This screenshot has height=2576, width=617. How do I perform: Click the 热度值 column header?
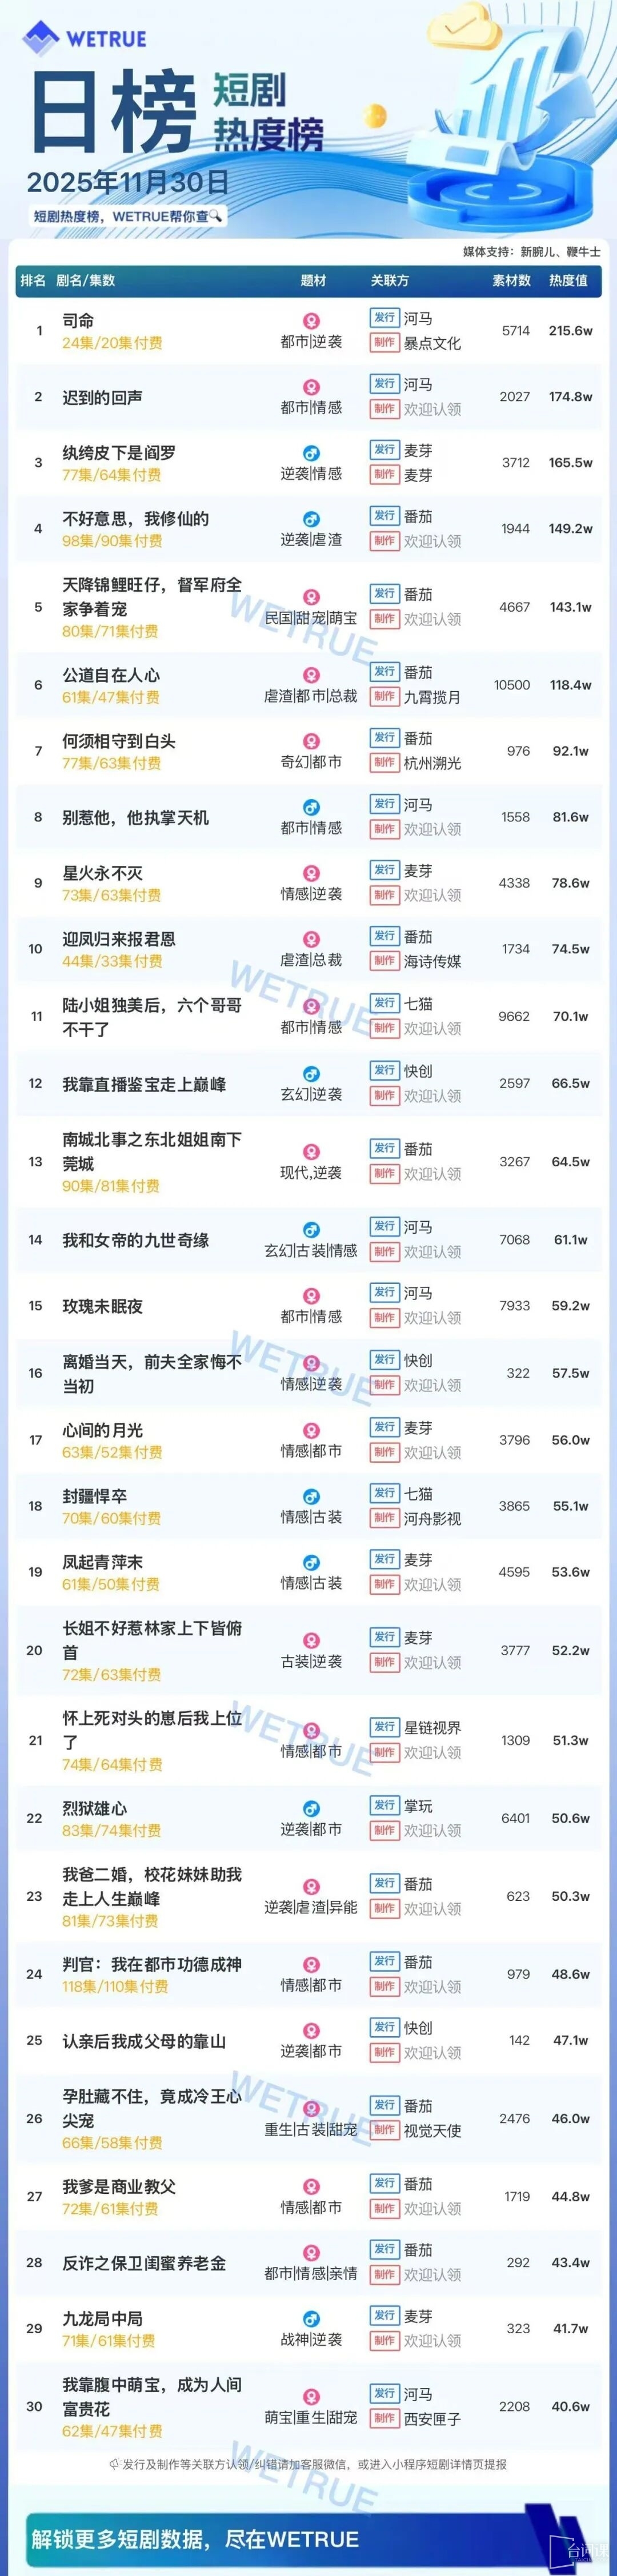tap(568, 281)
